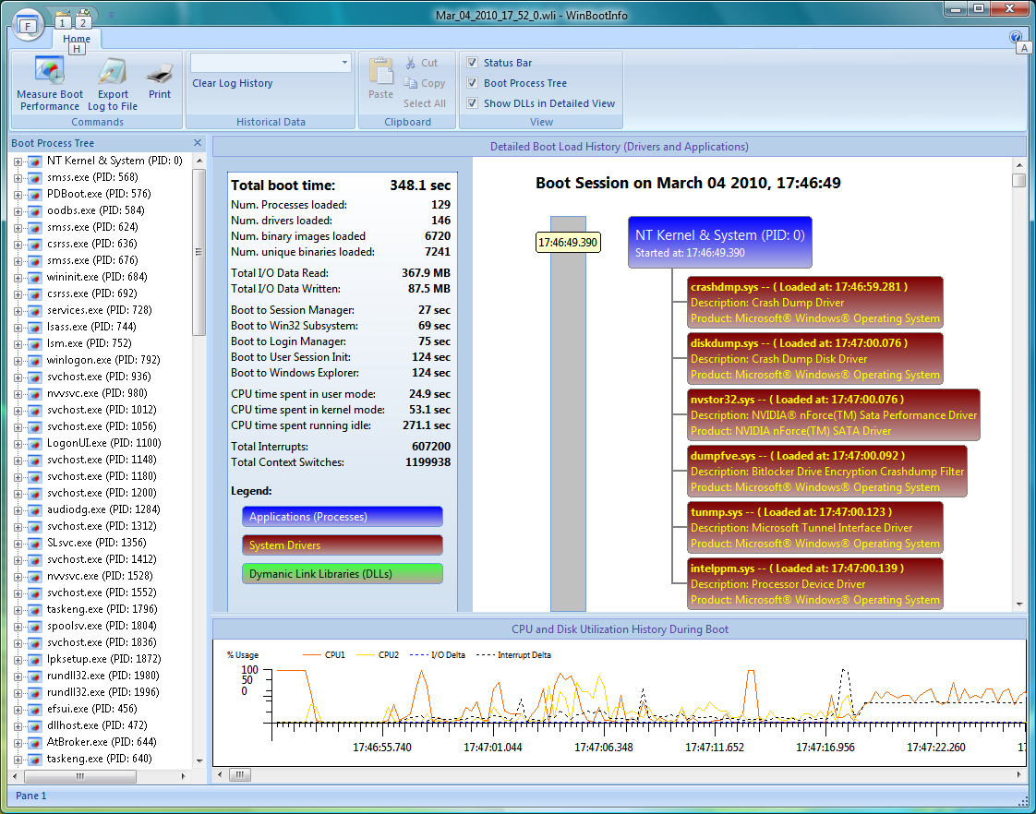Click the process tree horizontal scrollbar thumb

point(79,776)
